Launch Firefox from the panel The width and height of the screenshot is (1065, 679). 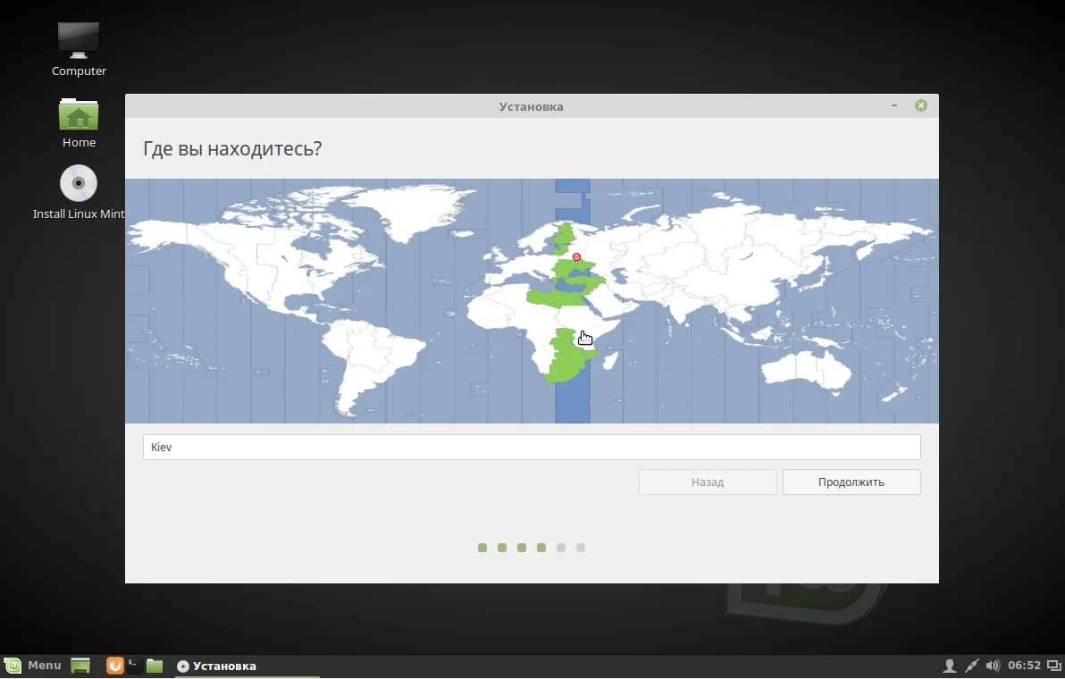coord(114,666)
